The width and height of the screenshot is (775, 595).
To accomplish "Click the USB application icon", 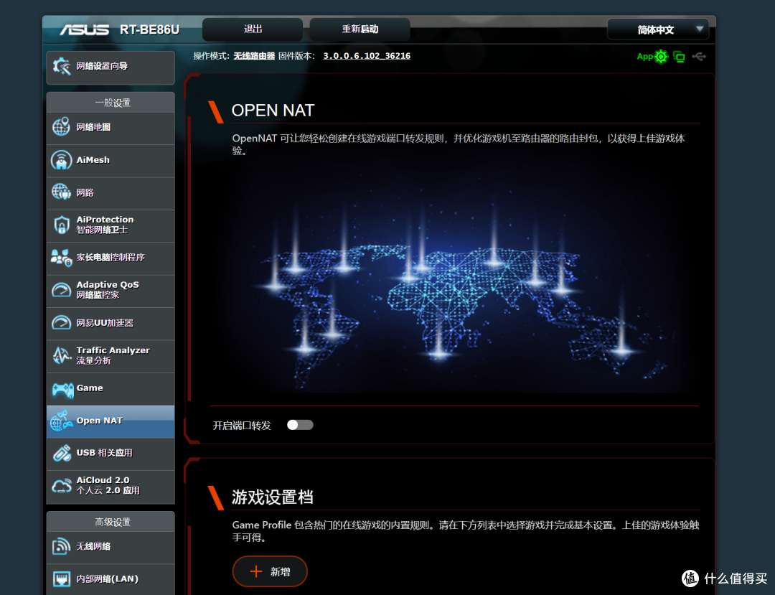I will point(62,453).
